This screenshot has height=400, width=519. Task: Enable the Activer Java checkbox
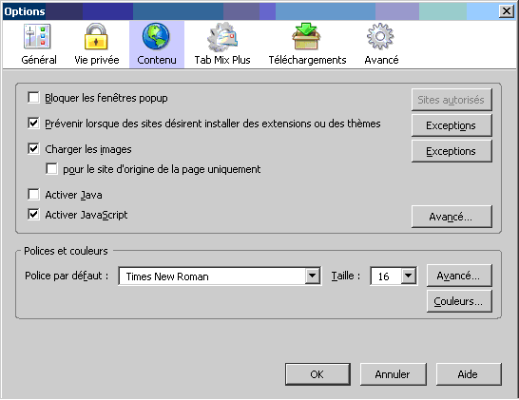coord(33,194)
